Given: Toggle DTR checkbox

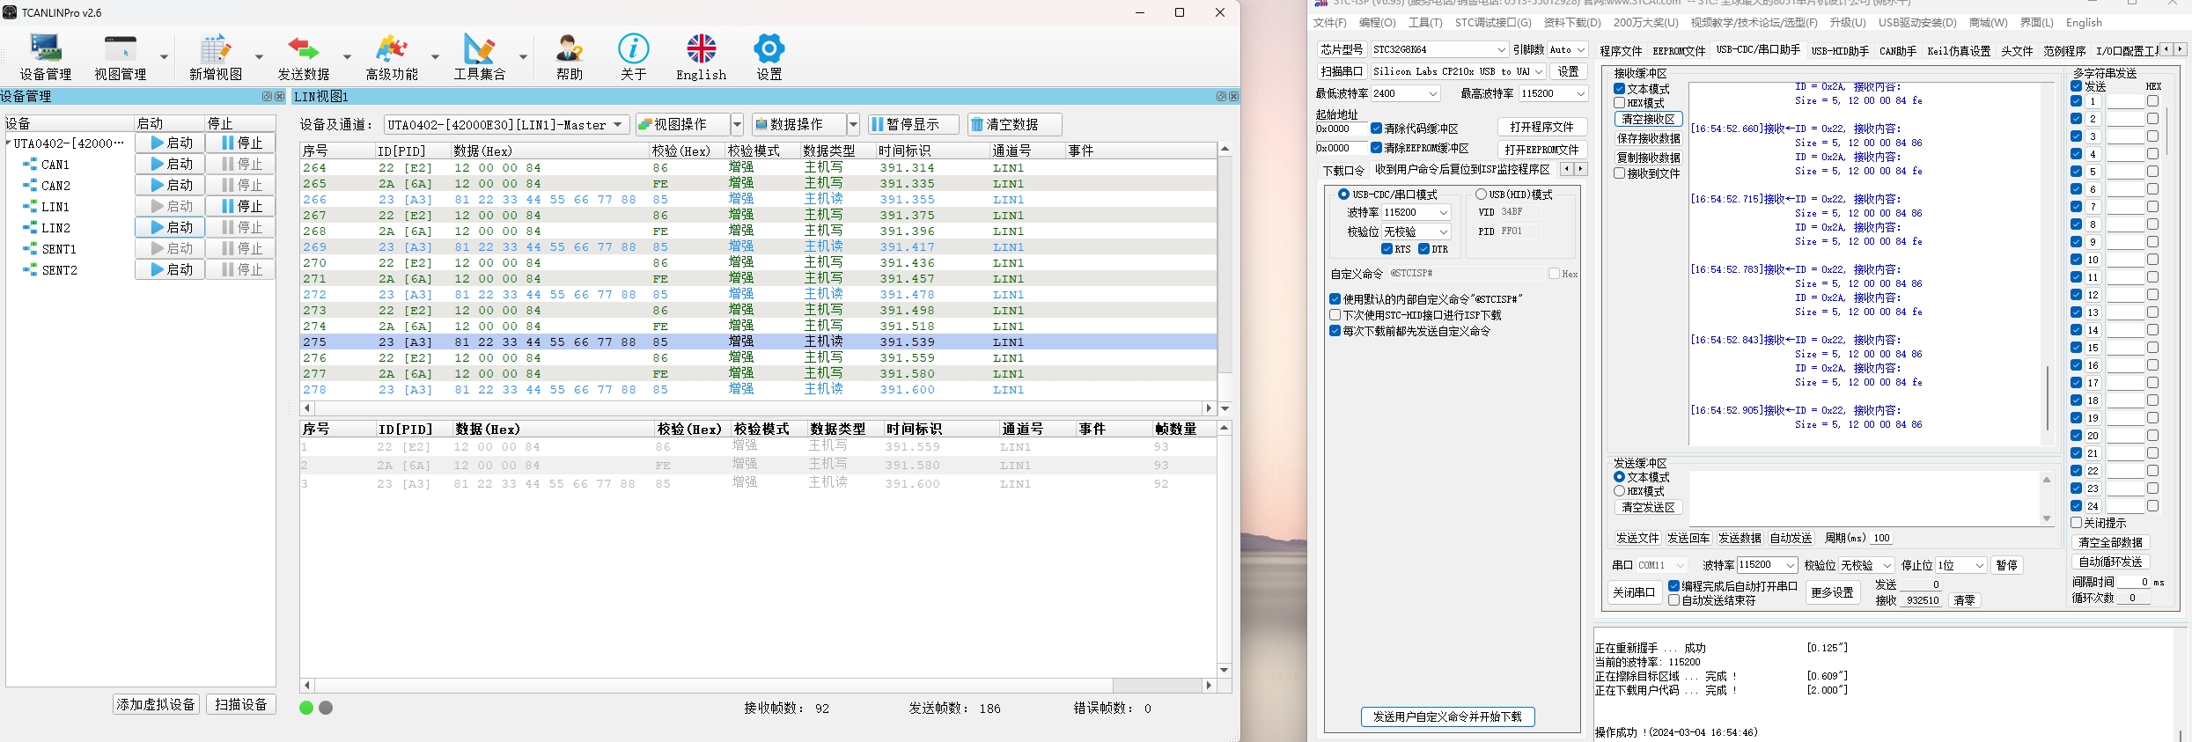Looking at the screenshot, I should click(1424, 249).
